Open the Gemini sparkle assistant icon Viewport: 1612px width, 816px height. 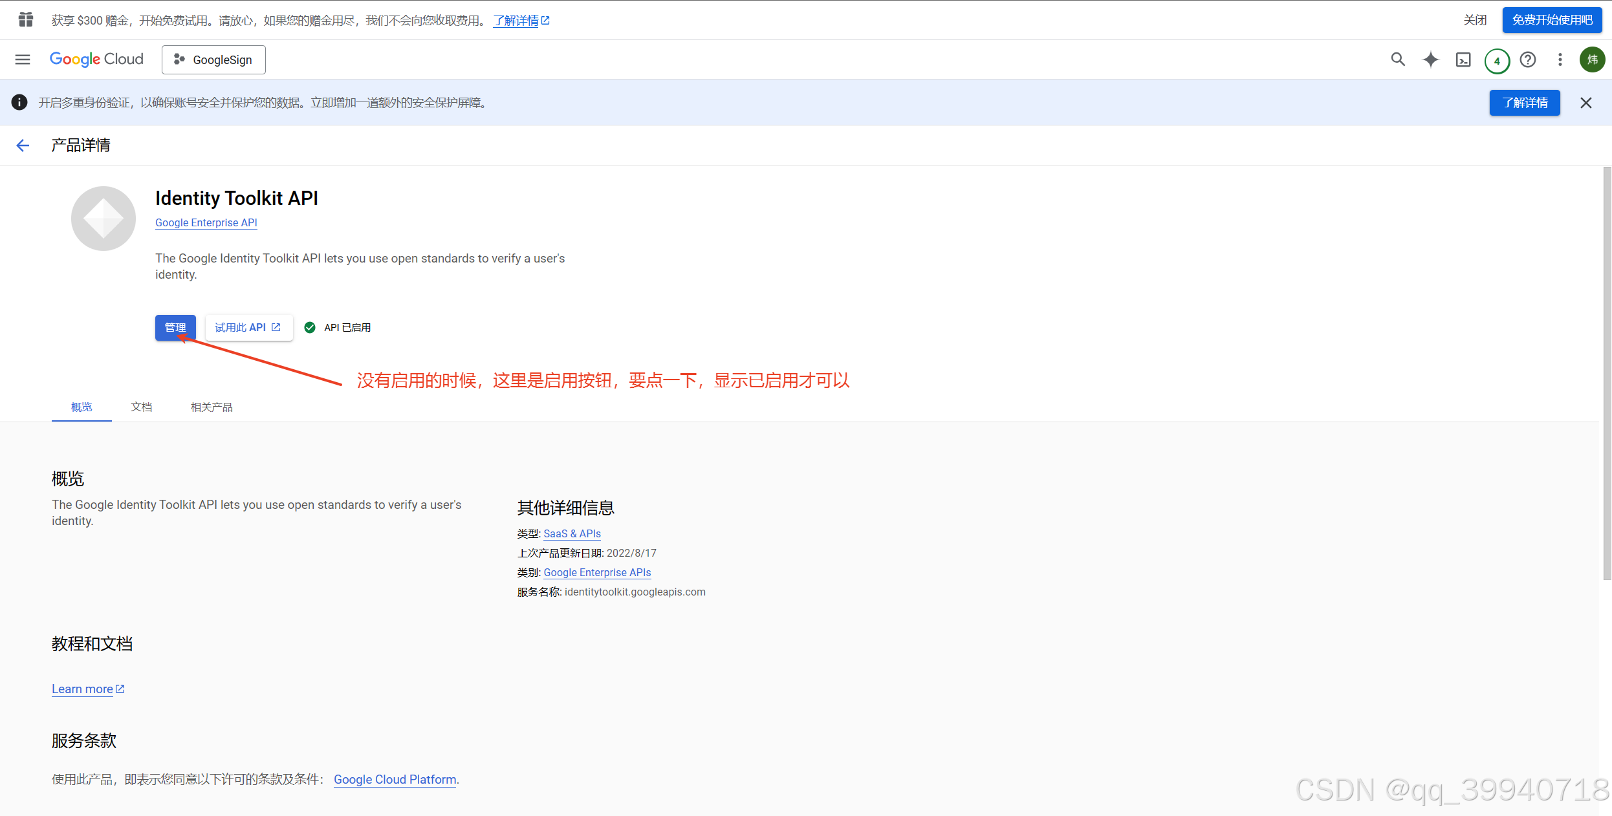[1431, 59]
